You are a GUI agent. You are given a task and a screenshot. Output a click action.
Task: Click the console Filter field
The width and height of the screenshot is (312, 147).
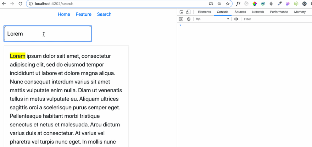277,19
